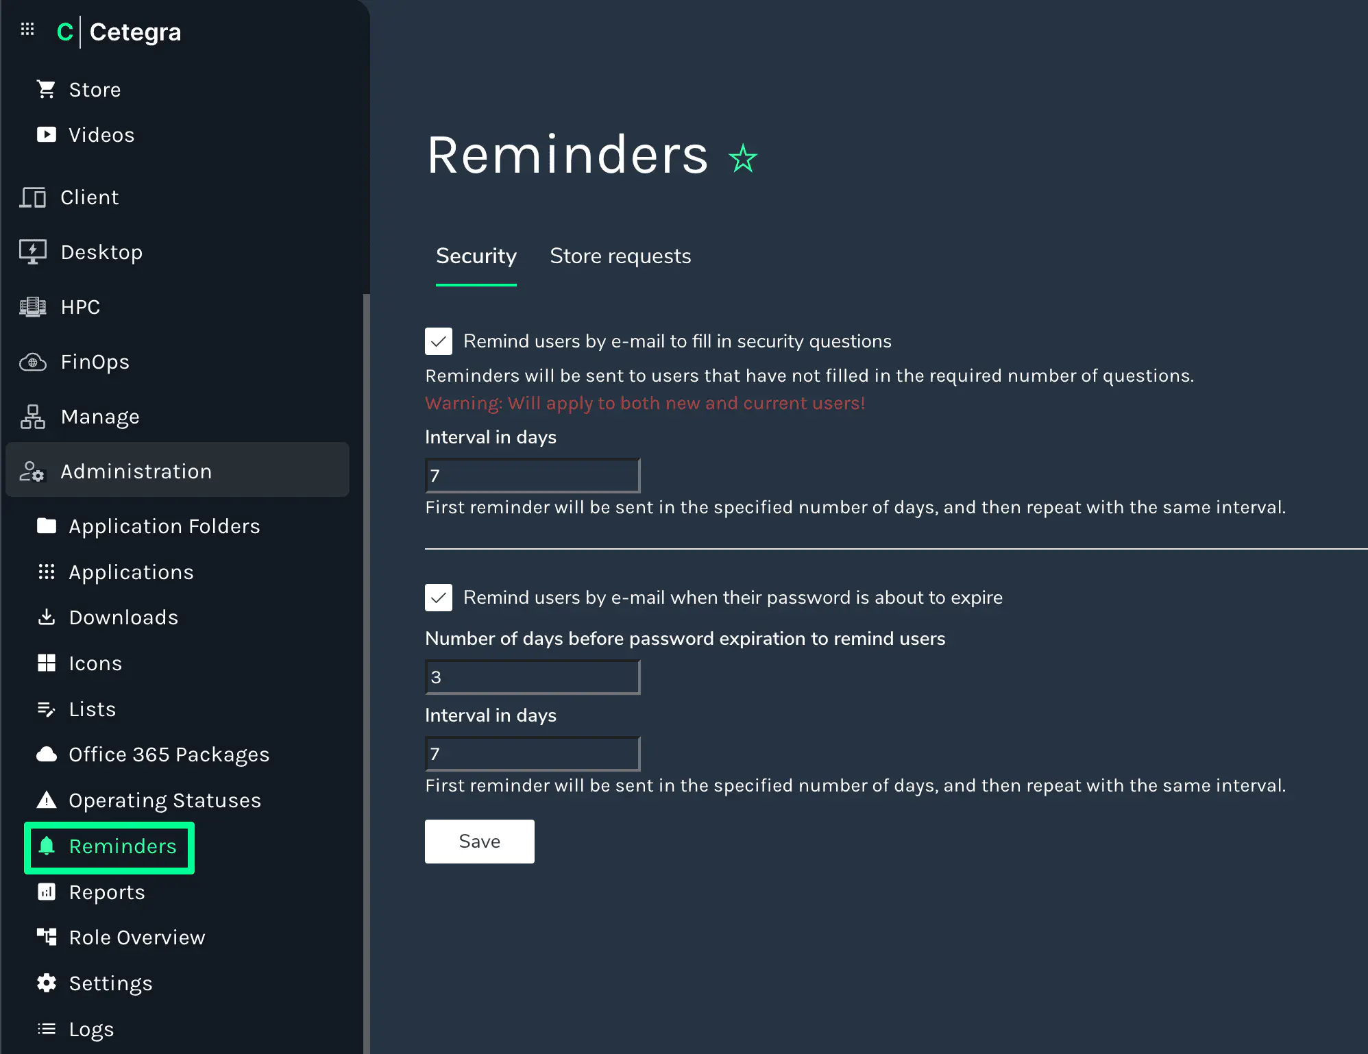Image resolution: width=1368 pixels, height=1054 pixels.
Task: Expand the FinOps sidebar section
Action: [95, 362]
